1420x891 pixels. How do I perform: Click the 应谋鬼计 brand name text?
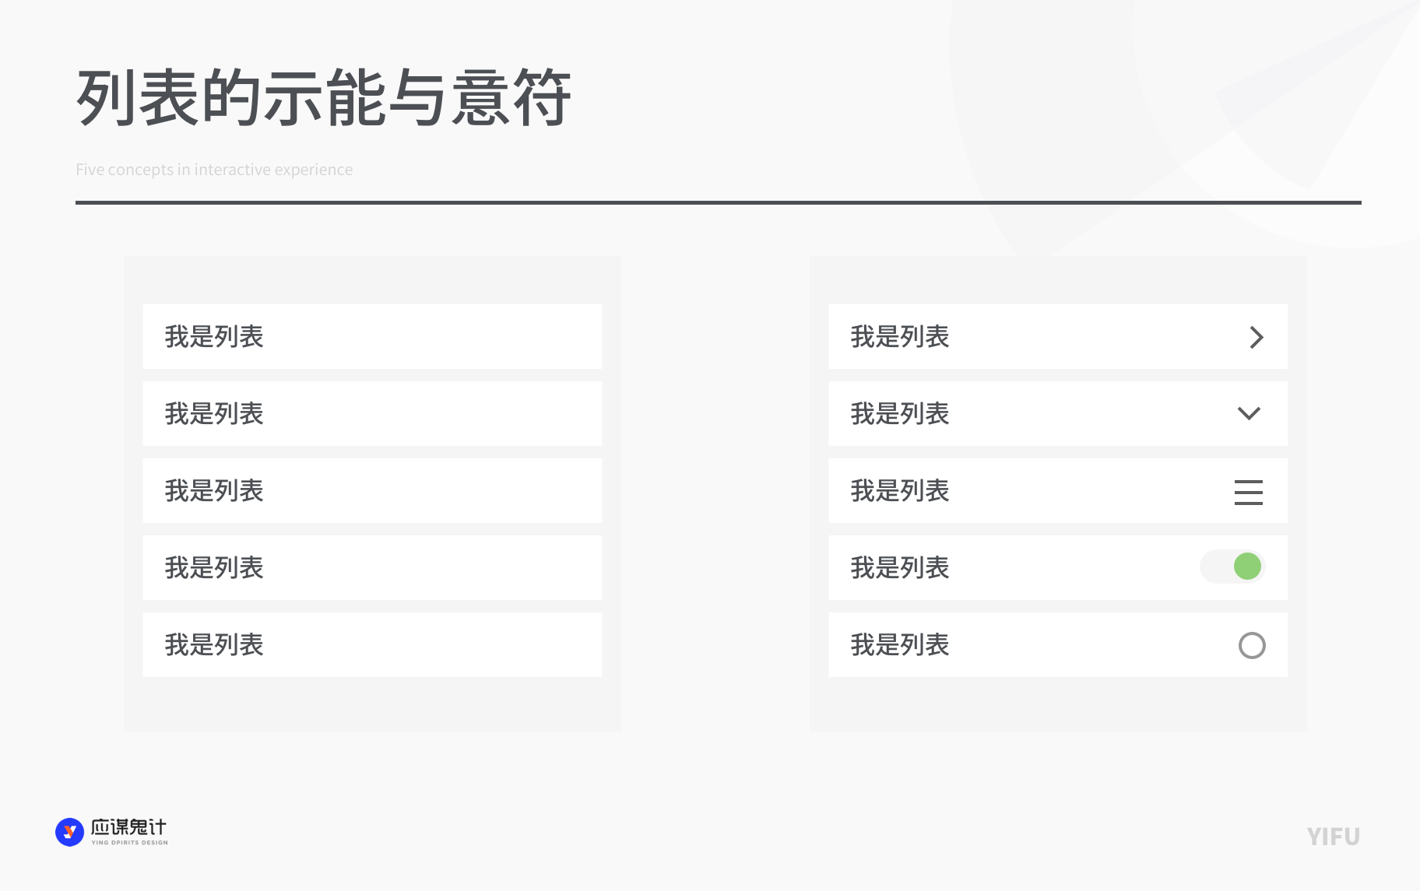click(x=128, y=827)
